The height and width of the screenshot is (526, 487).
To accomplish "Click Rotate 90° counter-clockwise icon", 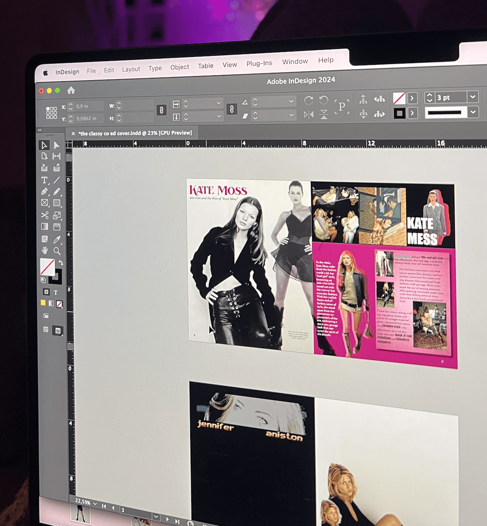I will click(x=324, y=100).
